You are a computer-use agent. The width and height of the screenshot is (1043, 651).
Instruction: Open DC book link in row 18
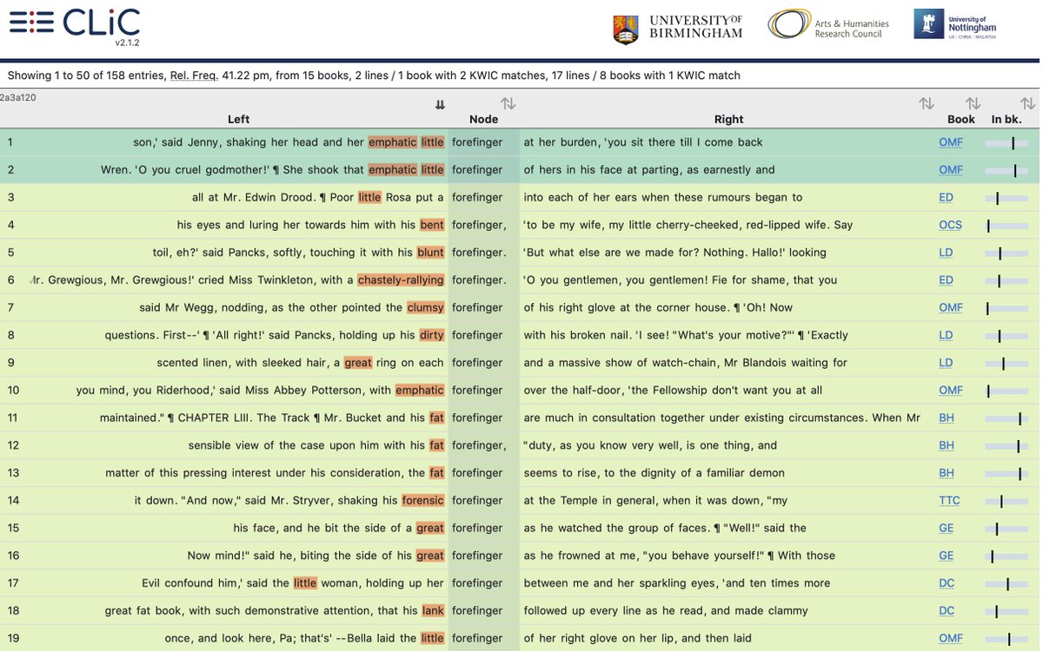pos(947,611)
